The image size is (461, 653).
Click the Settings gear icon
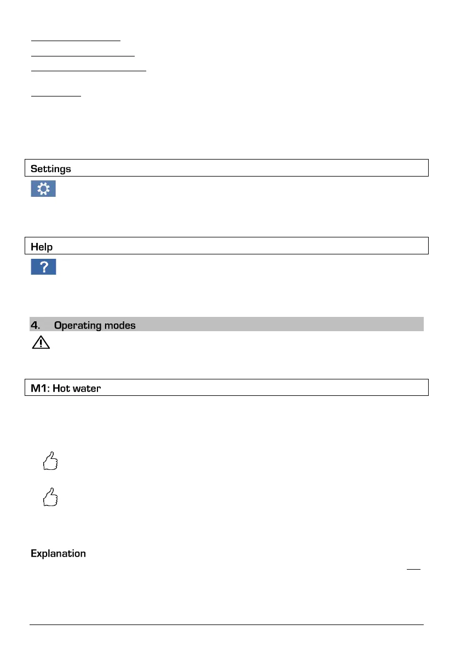[x=43, y=189]
